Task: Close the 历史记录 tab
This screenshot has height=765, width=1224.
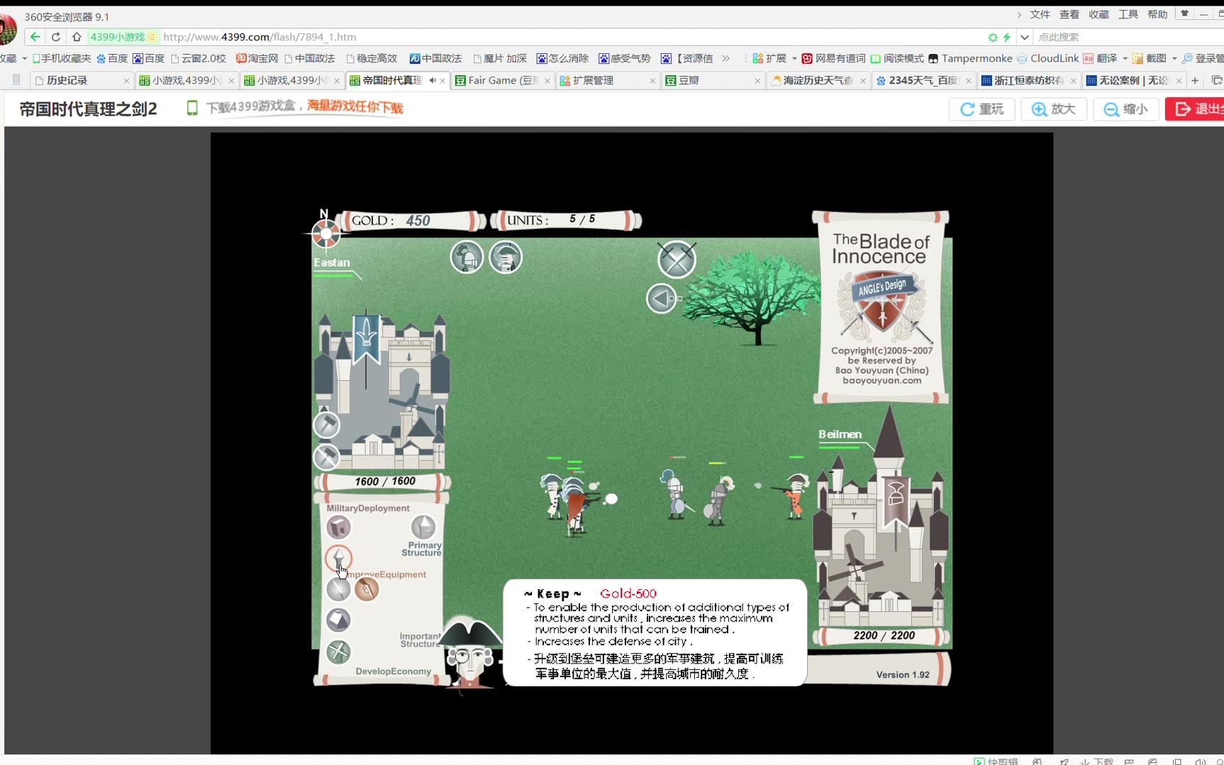Action: pyautogui.click(x=126, y=81)
